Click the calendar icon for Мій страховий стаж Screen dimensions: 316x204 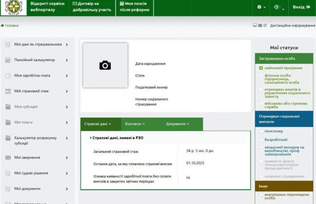click(x=8, y=91)
